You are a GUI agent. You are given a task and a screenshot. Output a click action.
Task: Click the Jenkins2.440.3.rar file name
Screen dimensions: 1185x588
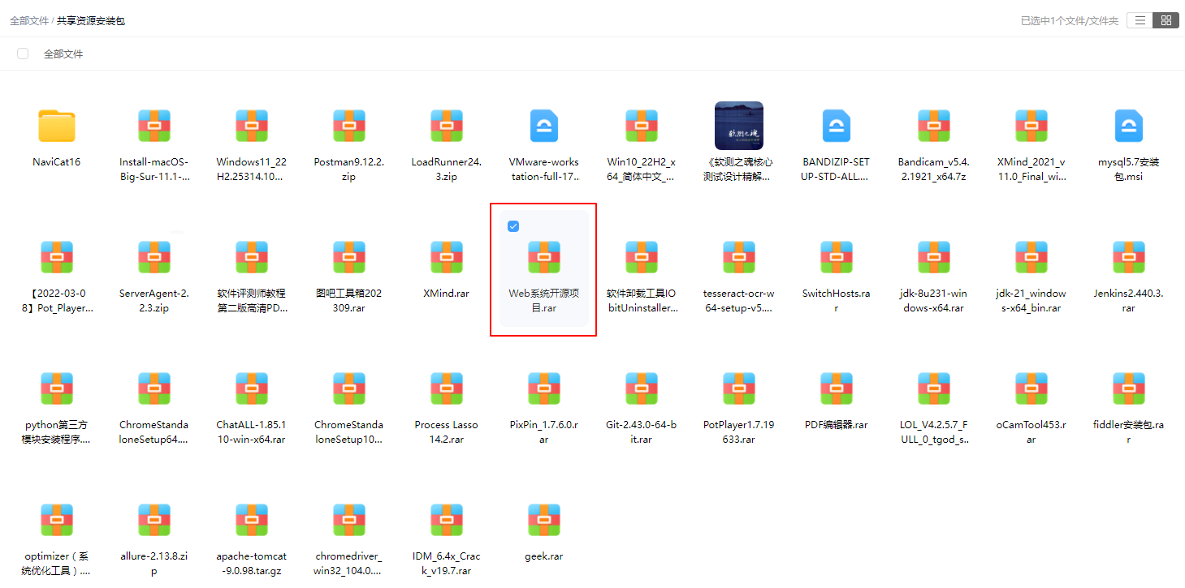coord(1129,301)
